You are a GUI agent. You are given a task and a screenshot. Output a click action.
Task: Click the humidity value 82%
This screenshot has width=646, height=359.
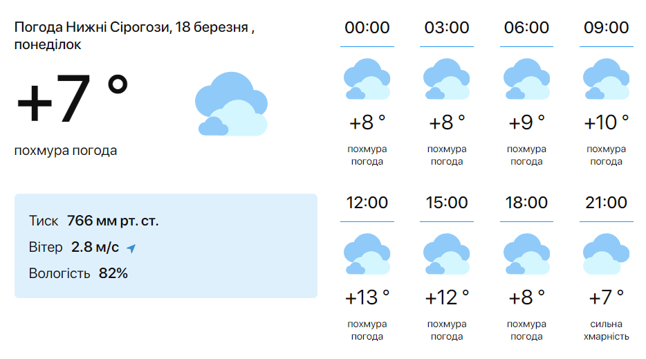pyautogui.click(x=113, y=273)
